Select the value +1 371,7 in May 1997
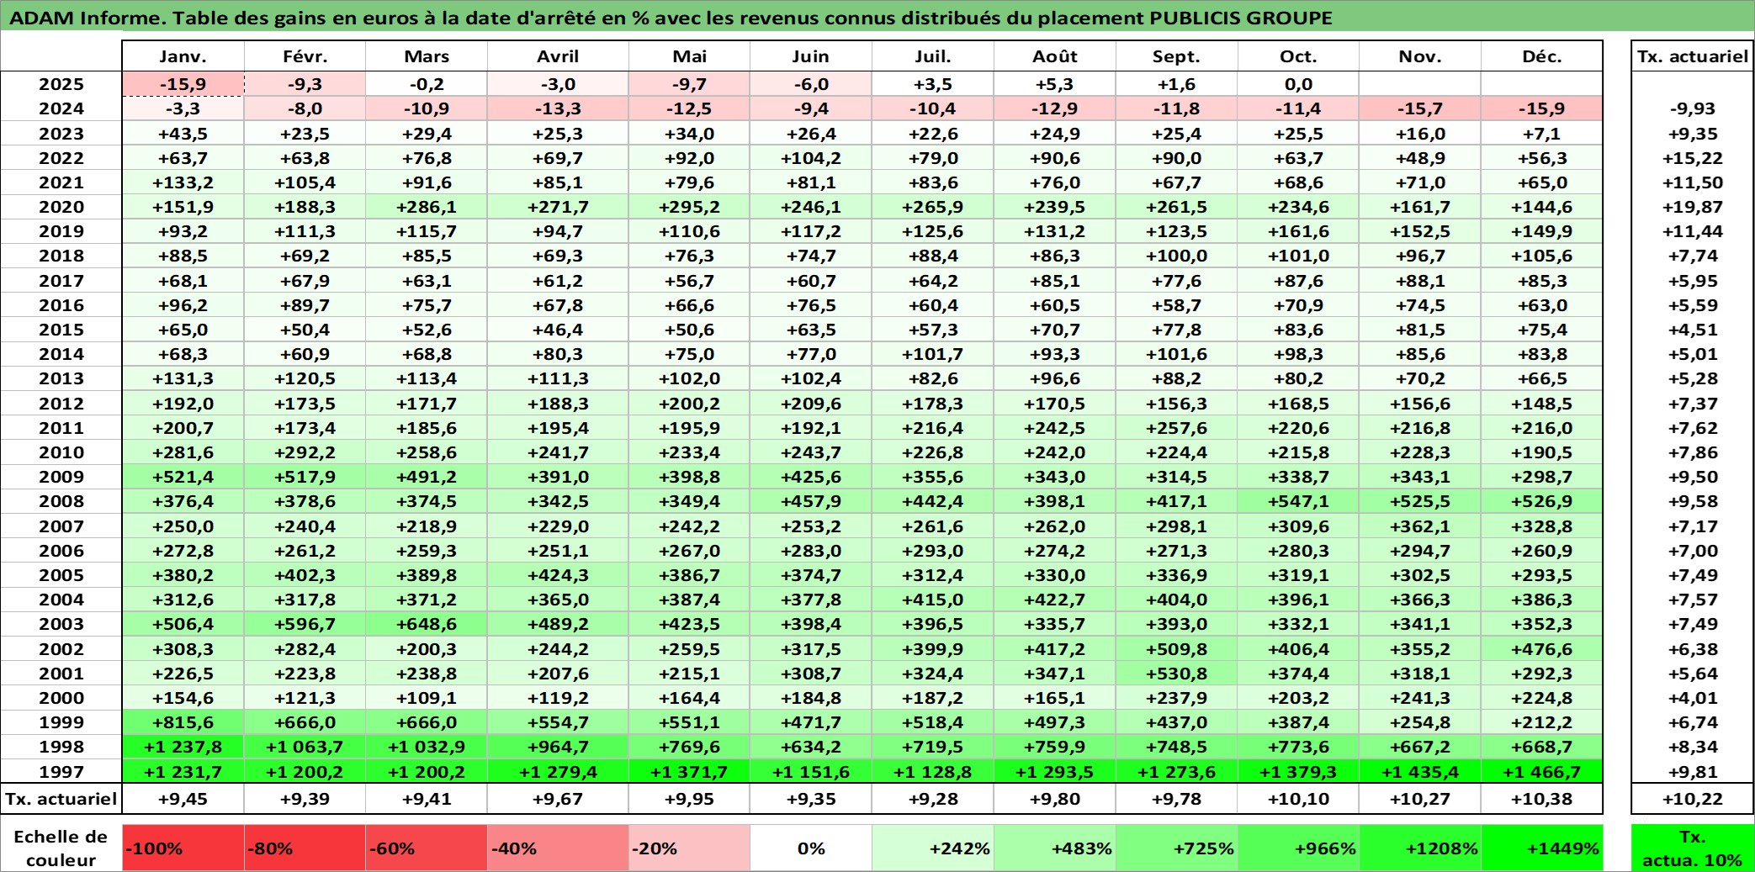Viewport: 1755px width, 872px height. (x=689, y=772)
